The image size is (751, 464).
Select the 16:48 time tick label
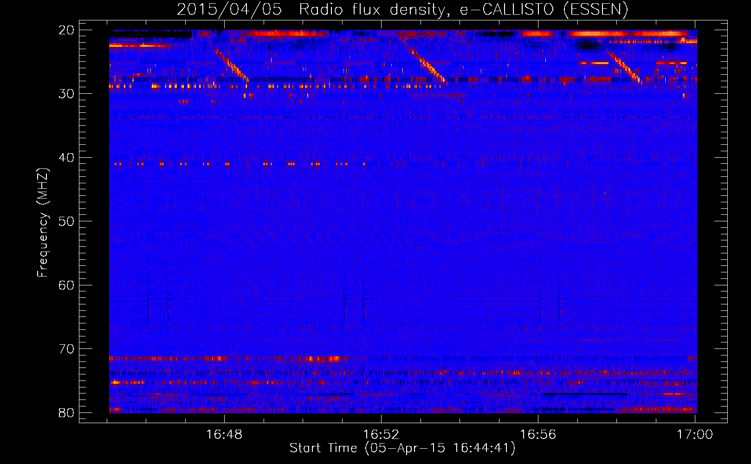(224, 434)
